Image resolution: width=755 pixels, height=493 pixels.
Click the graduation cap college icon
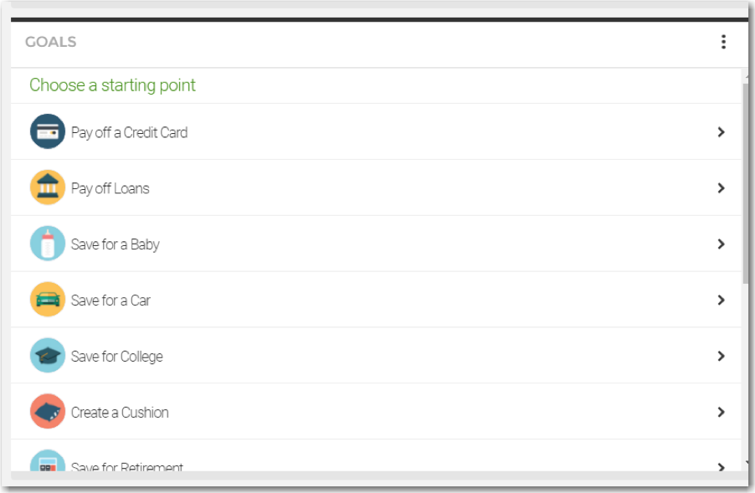click(x=47, y=355)
